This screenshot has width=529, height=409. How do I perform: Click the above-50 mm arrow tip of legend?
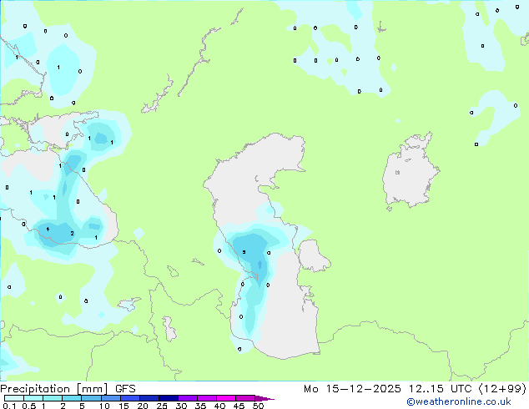click(x=264, y=398)
